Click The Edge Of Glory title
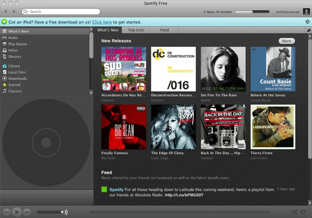The width and height of the screenshot is (312, 218). click(x=167, y=153)
